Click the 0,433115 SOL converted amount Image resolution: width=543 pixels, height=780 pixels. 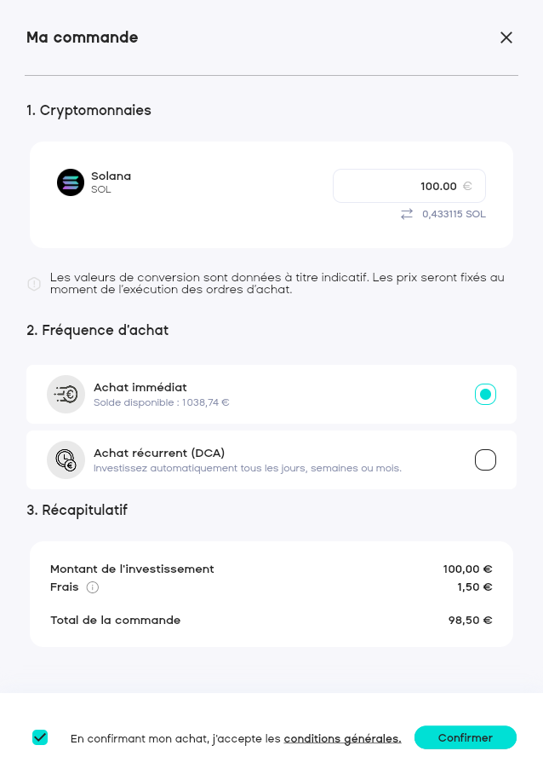[x=454, y=214]
